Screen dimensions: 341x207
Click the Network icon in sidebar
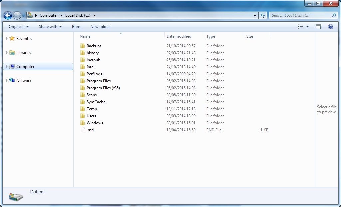(x=12, y=80)
